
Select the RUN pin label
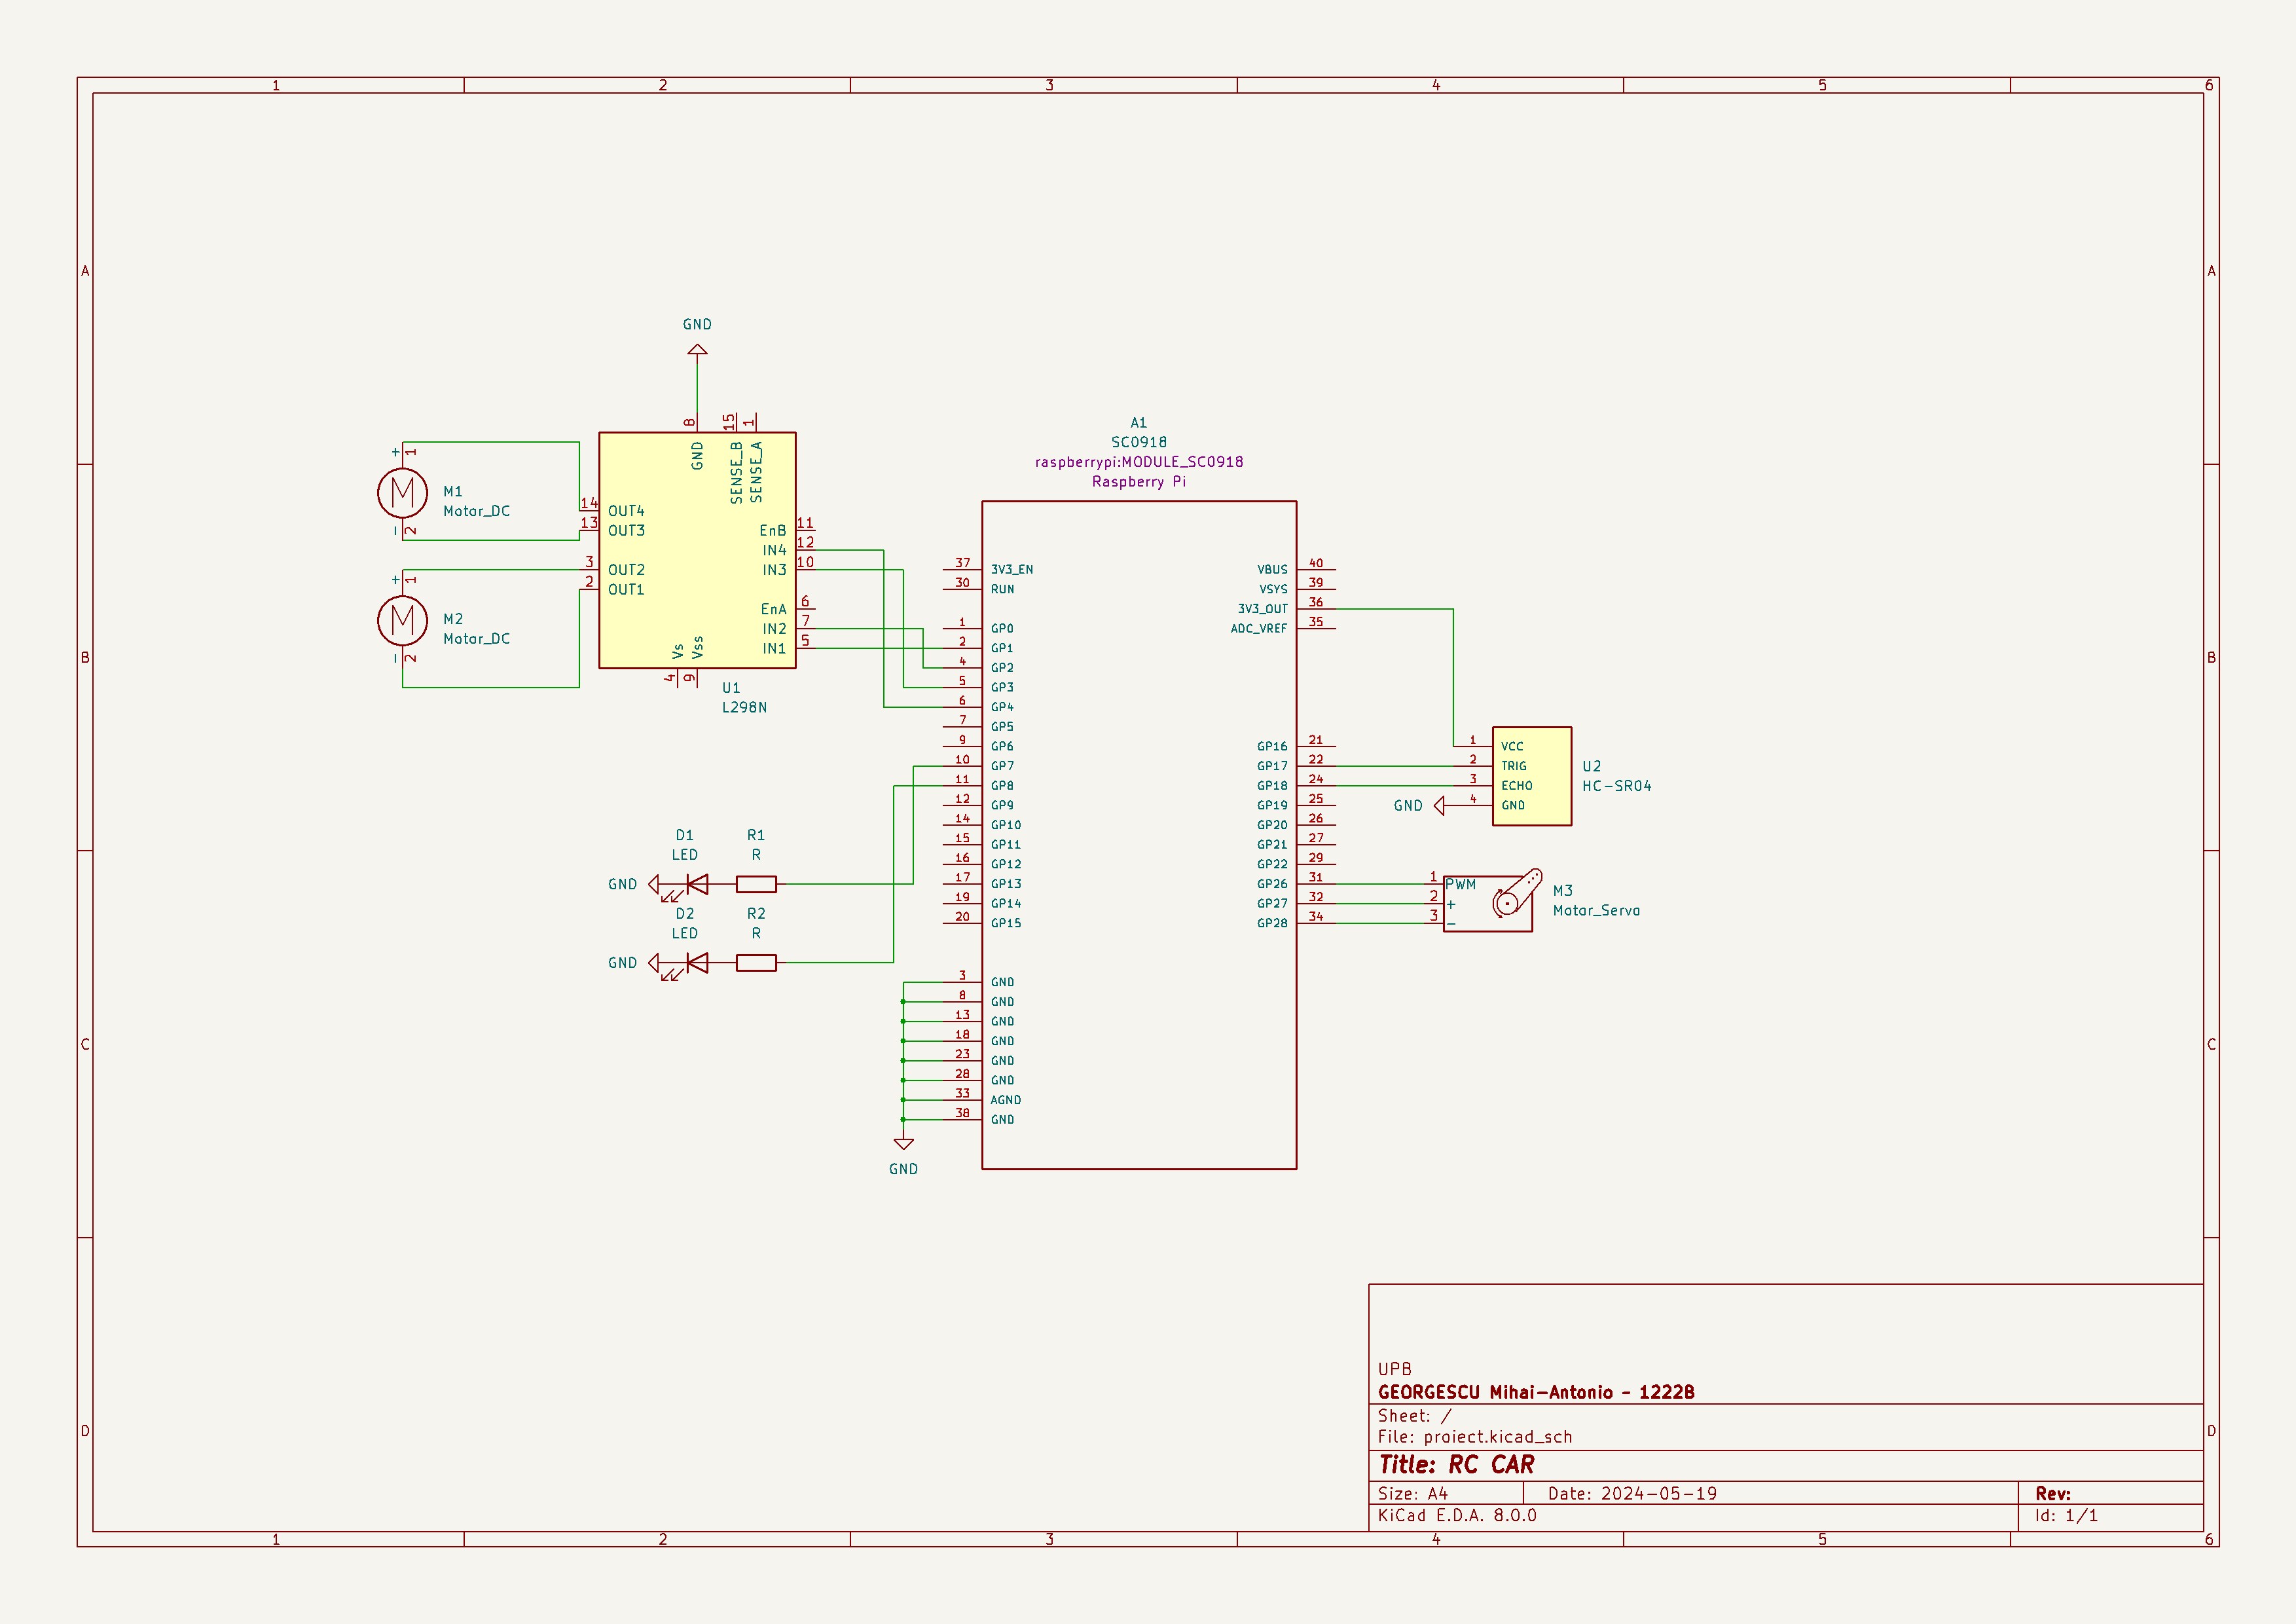pyautogui.click(x=1002, y=590)
